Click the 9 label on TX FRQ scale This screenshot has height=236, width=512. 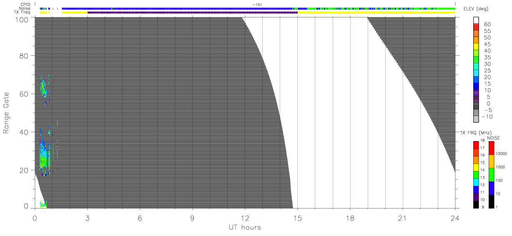[x=482, y=207]
